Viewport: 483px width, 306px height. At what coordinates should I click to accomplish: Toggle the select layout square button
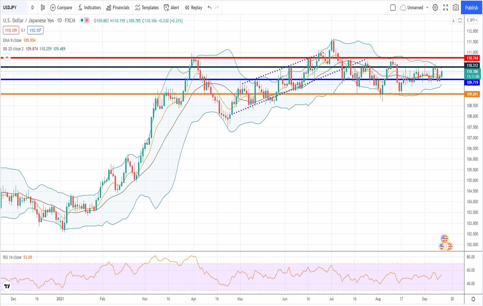tap(393, 7)
